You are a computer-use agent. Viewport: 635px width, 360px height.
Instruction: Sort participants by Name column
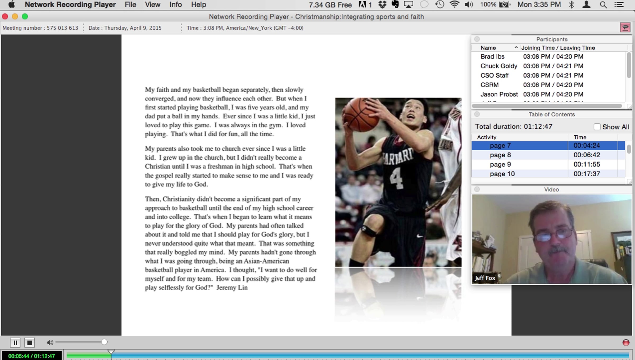click(x=496, y=48)
